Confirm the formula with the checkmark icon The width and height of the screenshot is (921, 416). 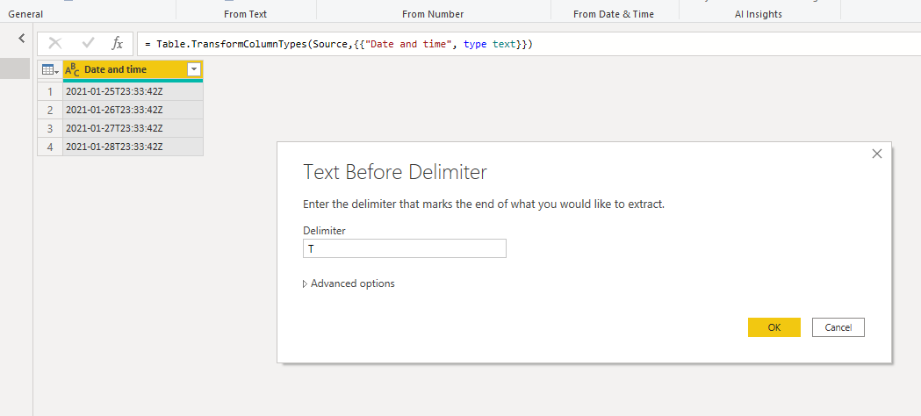[x=88, y=43]
